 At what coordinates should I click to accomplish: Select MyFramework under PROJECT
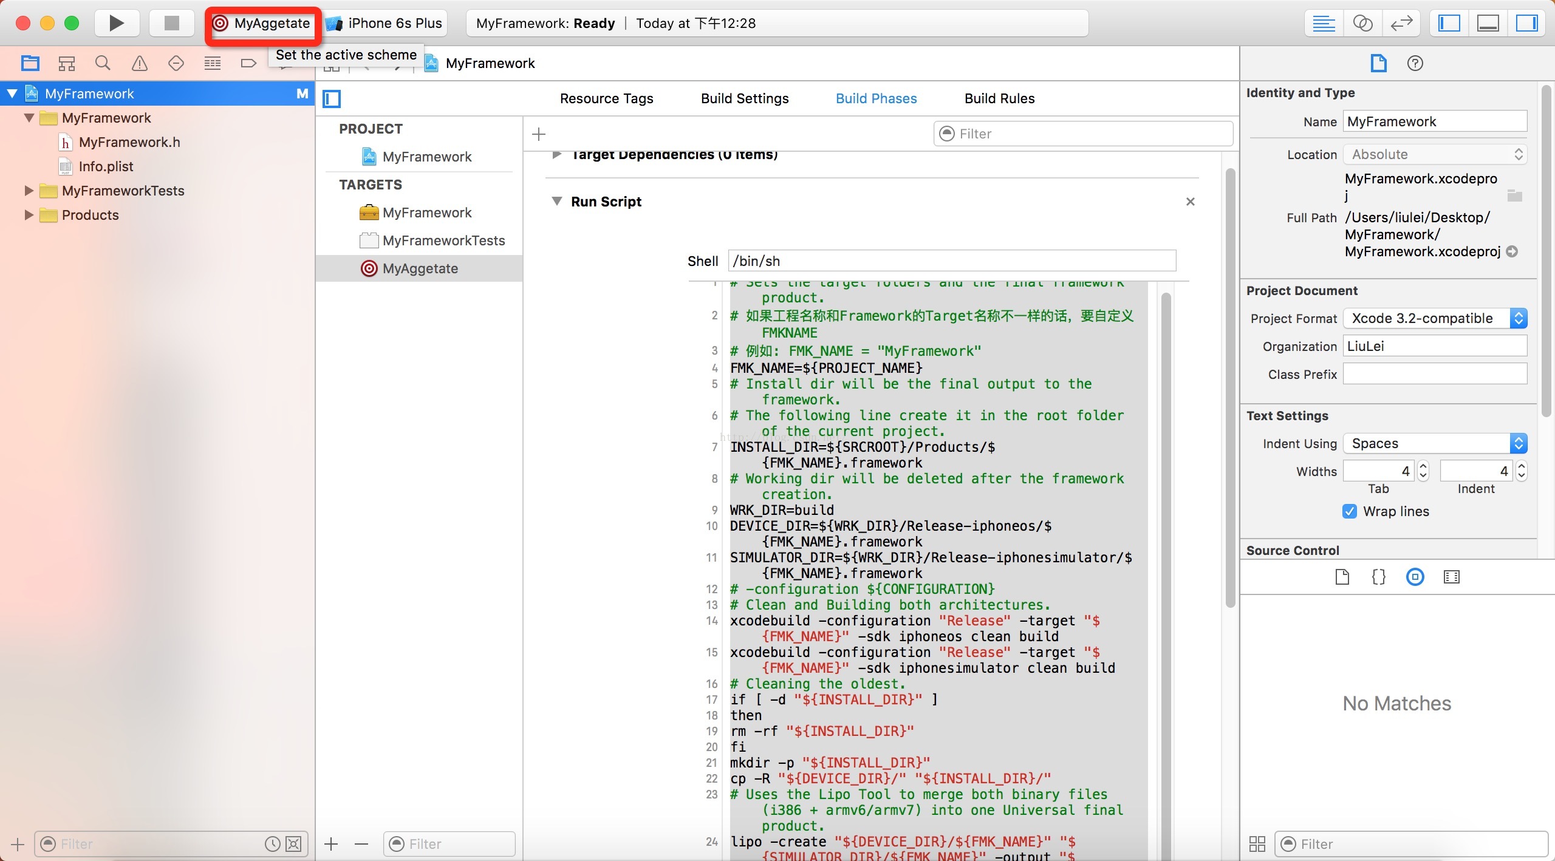tap(419, 157)
